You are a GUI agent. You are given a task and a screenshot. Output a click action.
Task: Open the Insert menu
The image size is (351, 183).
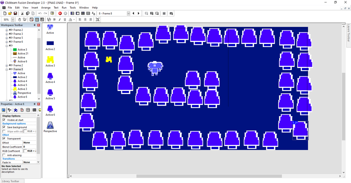tap(35, 8)
